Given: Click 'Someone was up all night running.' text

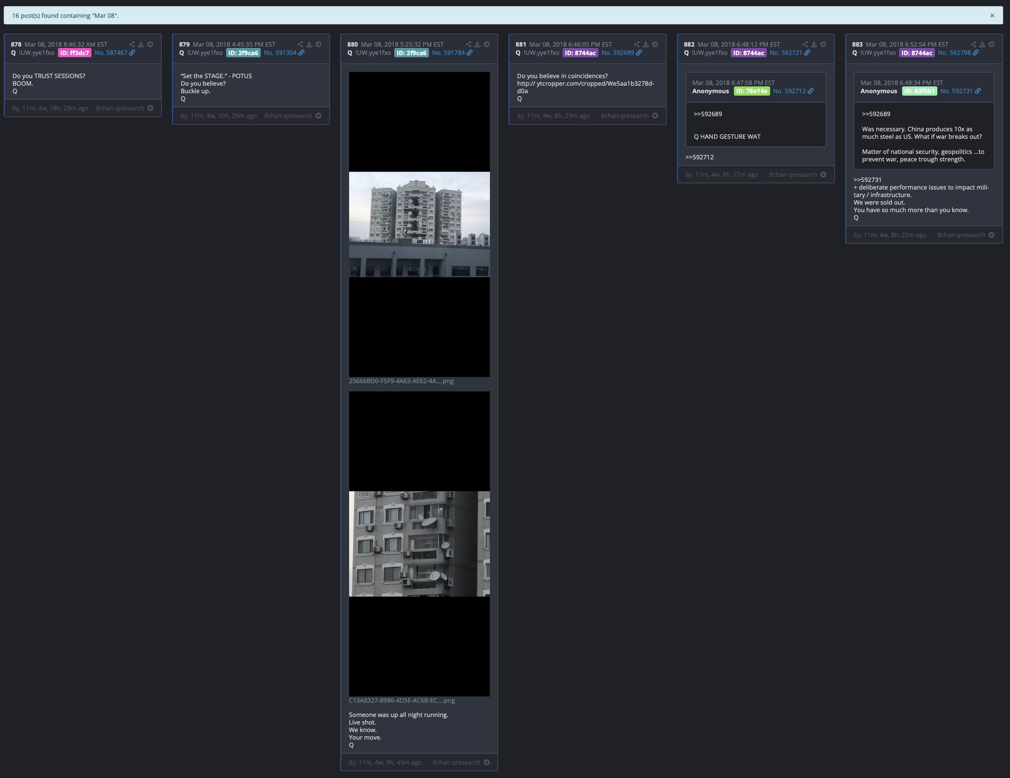Looking at the screenshot, I should coord(398,715).
